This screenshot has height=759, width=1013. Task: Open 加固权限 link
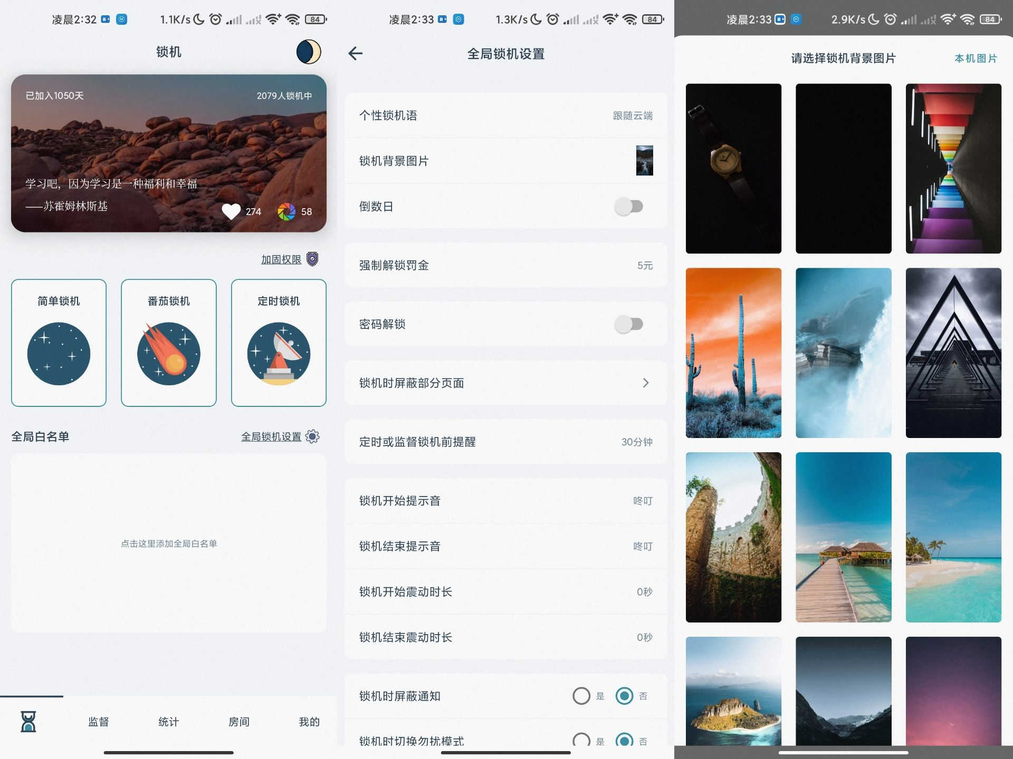tap(281, 259)
